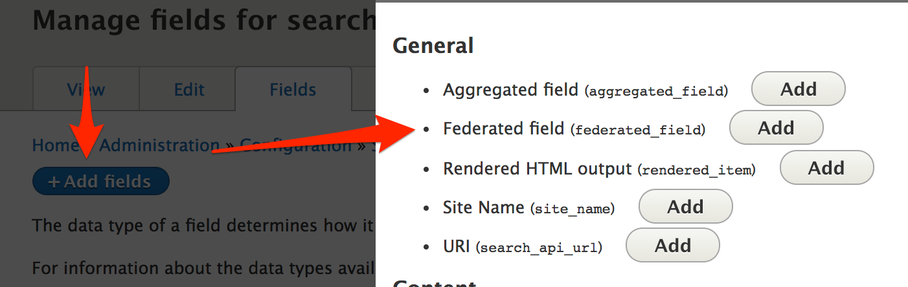Go to the Home breadcrumb link
908x287 pixels.
(x=55, y=145)
